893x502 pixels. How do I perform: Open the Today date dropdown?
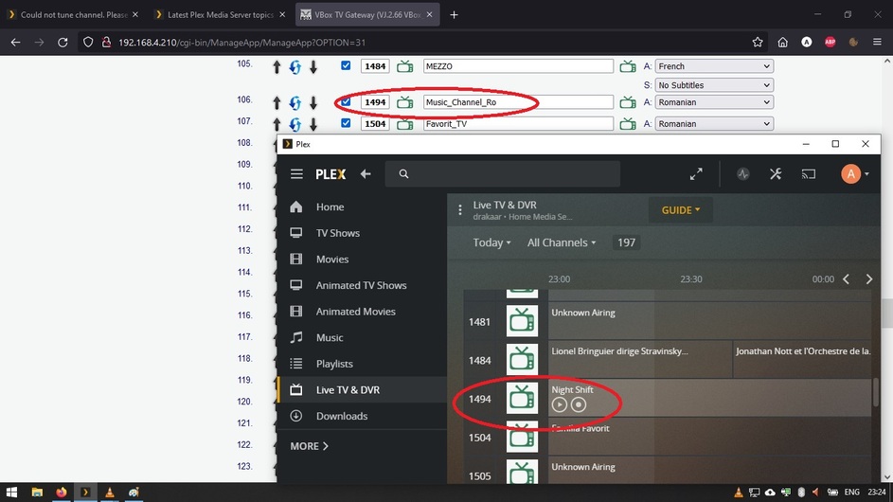pos(491,242)
